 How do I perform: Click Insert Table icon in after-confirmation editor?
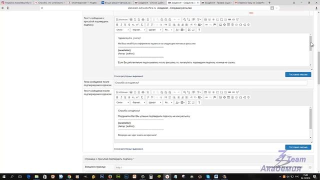coord(228,97)
